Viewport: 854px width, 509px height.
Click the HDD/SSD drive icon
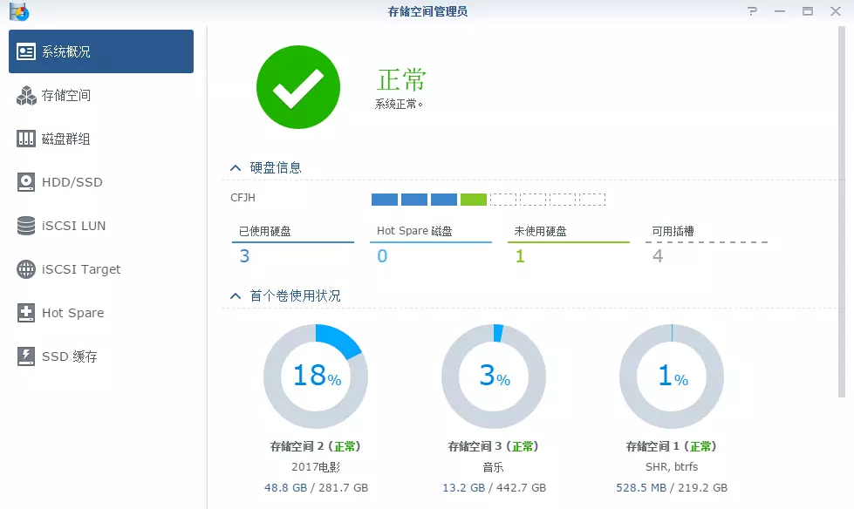tap(26, 182)
